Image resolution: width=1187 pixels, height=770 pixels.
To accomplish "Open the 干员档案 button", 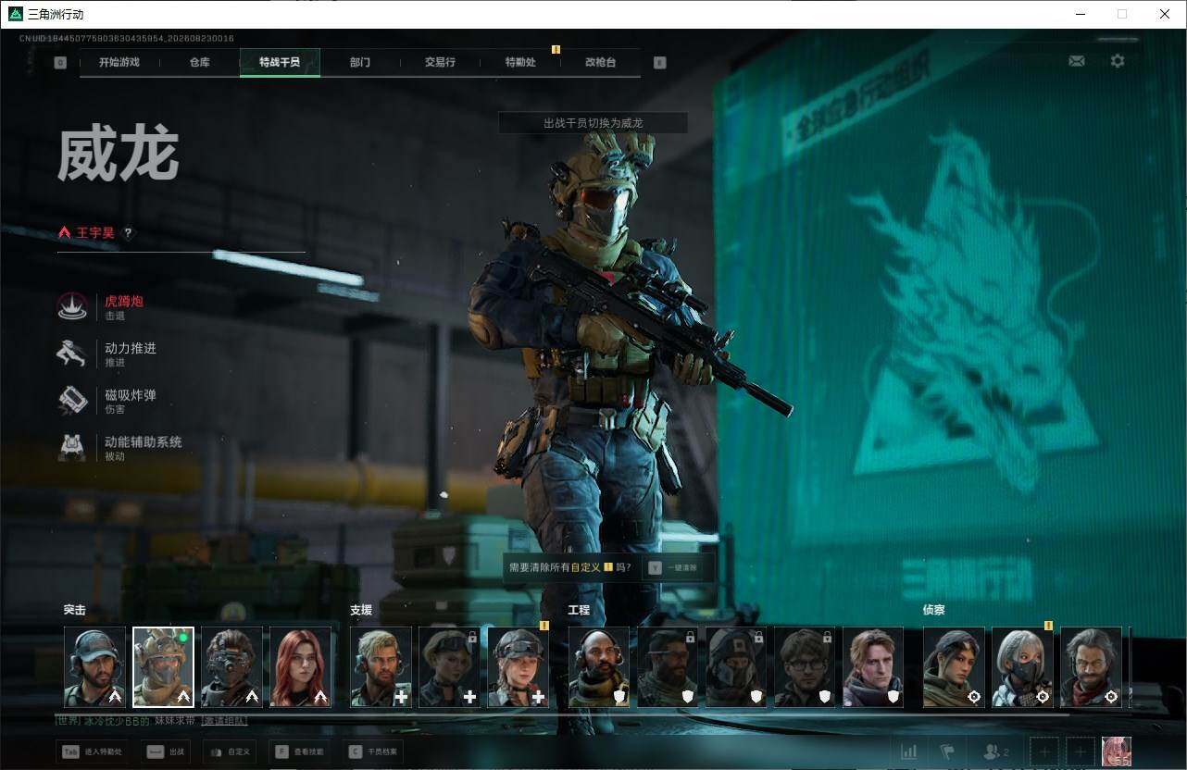I will [x=375, y=752].
